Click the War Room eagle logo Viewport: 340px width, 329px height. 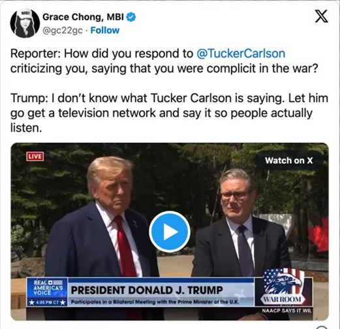coord(283,288)
